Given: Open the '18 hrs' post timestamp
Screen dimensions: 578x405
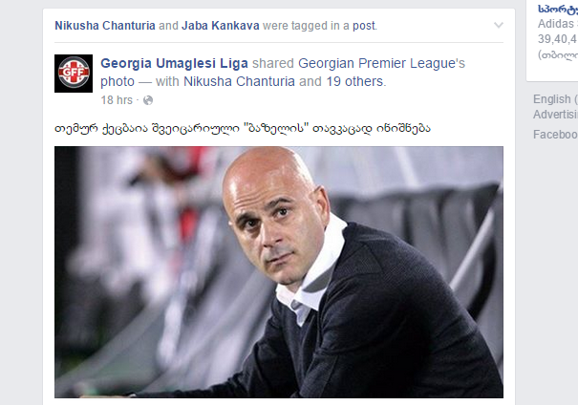Looking at the screenshot, I should 117,100.
